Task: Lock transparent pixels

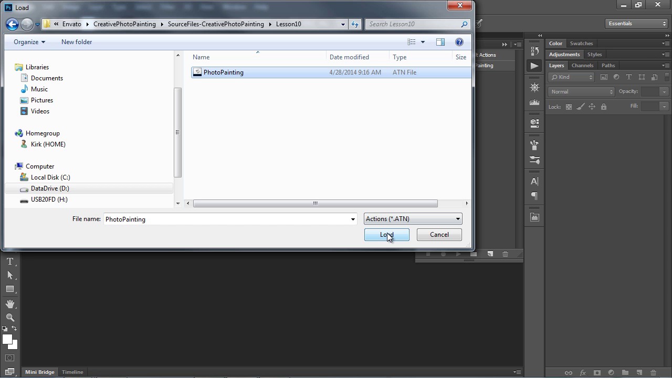Action: pos(569,107)
